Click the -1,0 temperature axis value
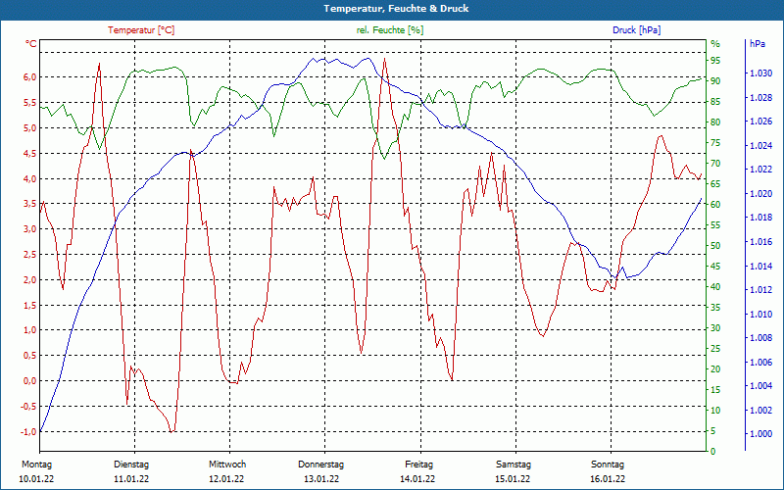The image size is (784, 490). pos(28,431)
